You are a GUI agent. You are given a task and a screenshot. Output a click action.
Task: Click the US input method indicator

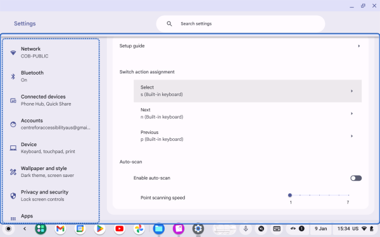point(355,229)
